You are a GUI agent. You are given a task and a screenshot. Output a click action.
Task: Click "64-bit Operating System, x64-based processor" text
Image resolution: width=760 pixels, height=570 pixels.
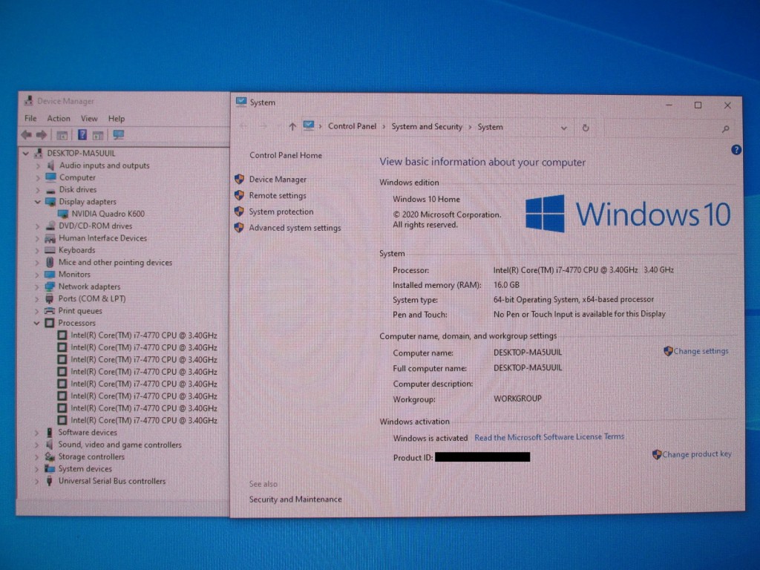point(574,300)
